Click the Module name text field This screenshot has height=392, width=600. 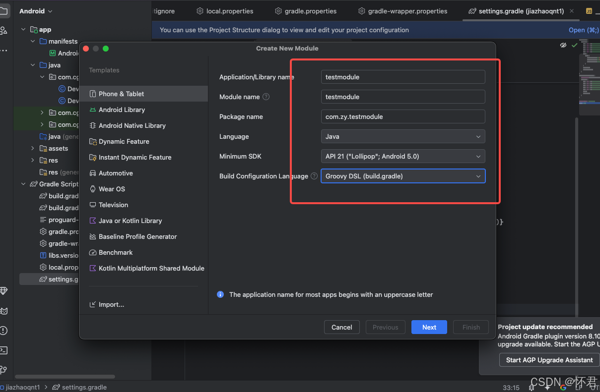(x=403, y=97)
